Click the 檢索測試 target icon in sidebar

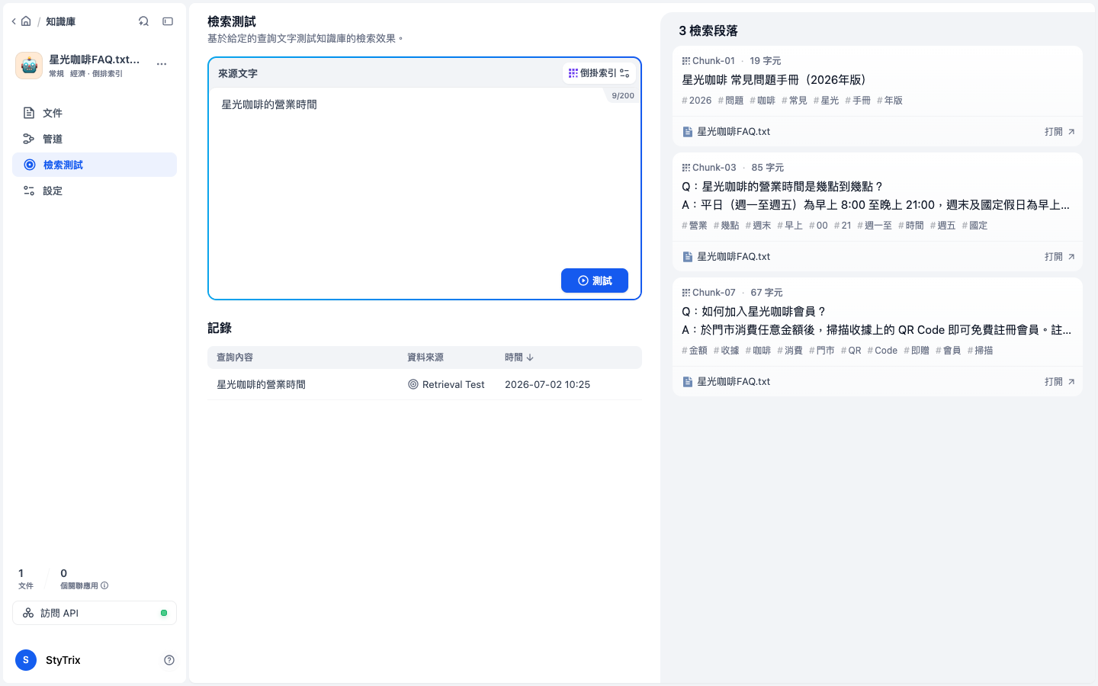30,165
